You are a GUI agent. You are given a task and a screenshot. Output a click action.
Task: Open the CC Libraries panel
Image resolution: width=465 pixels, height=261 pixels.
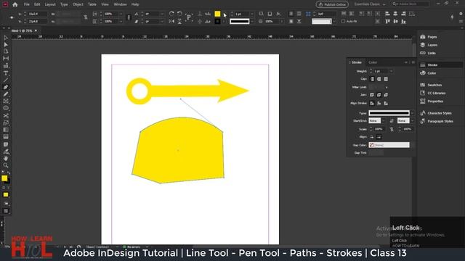433,93
